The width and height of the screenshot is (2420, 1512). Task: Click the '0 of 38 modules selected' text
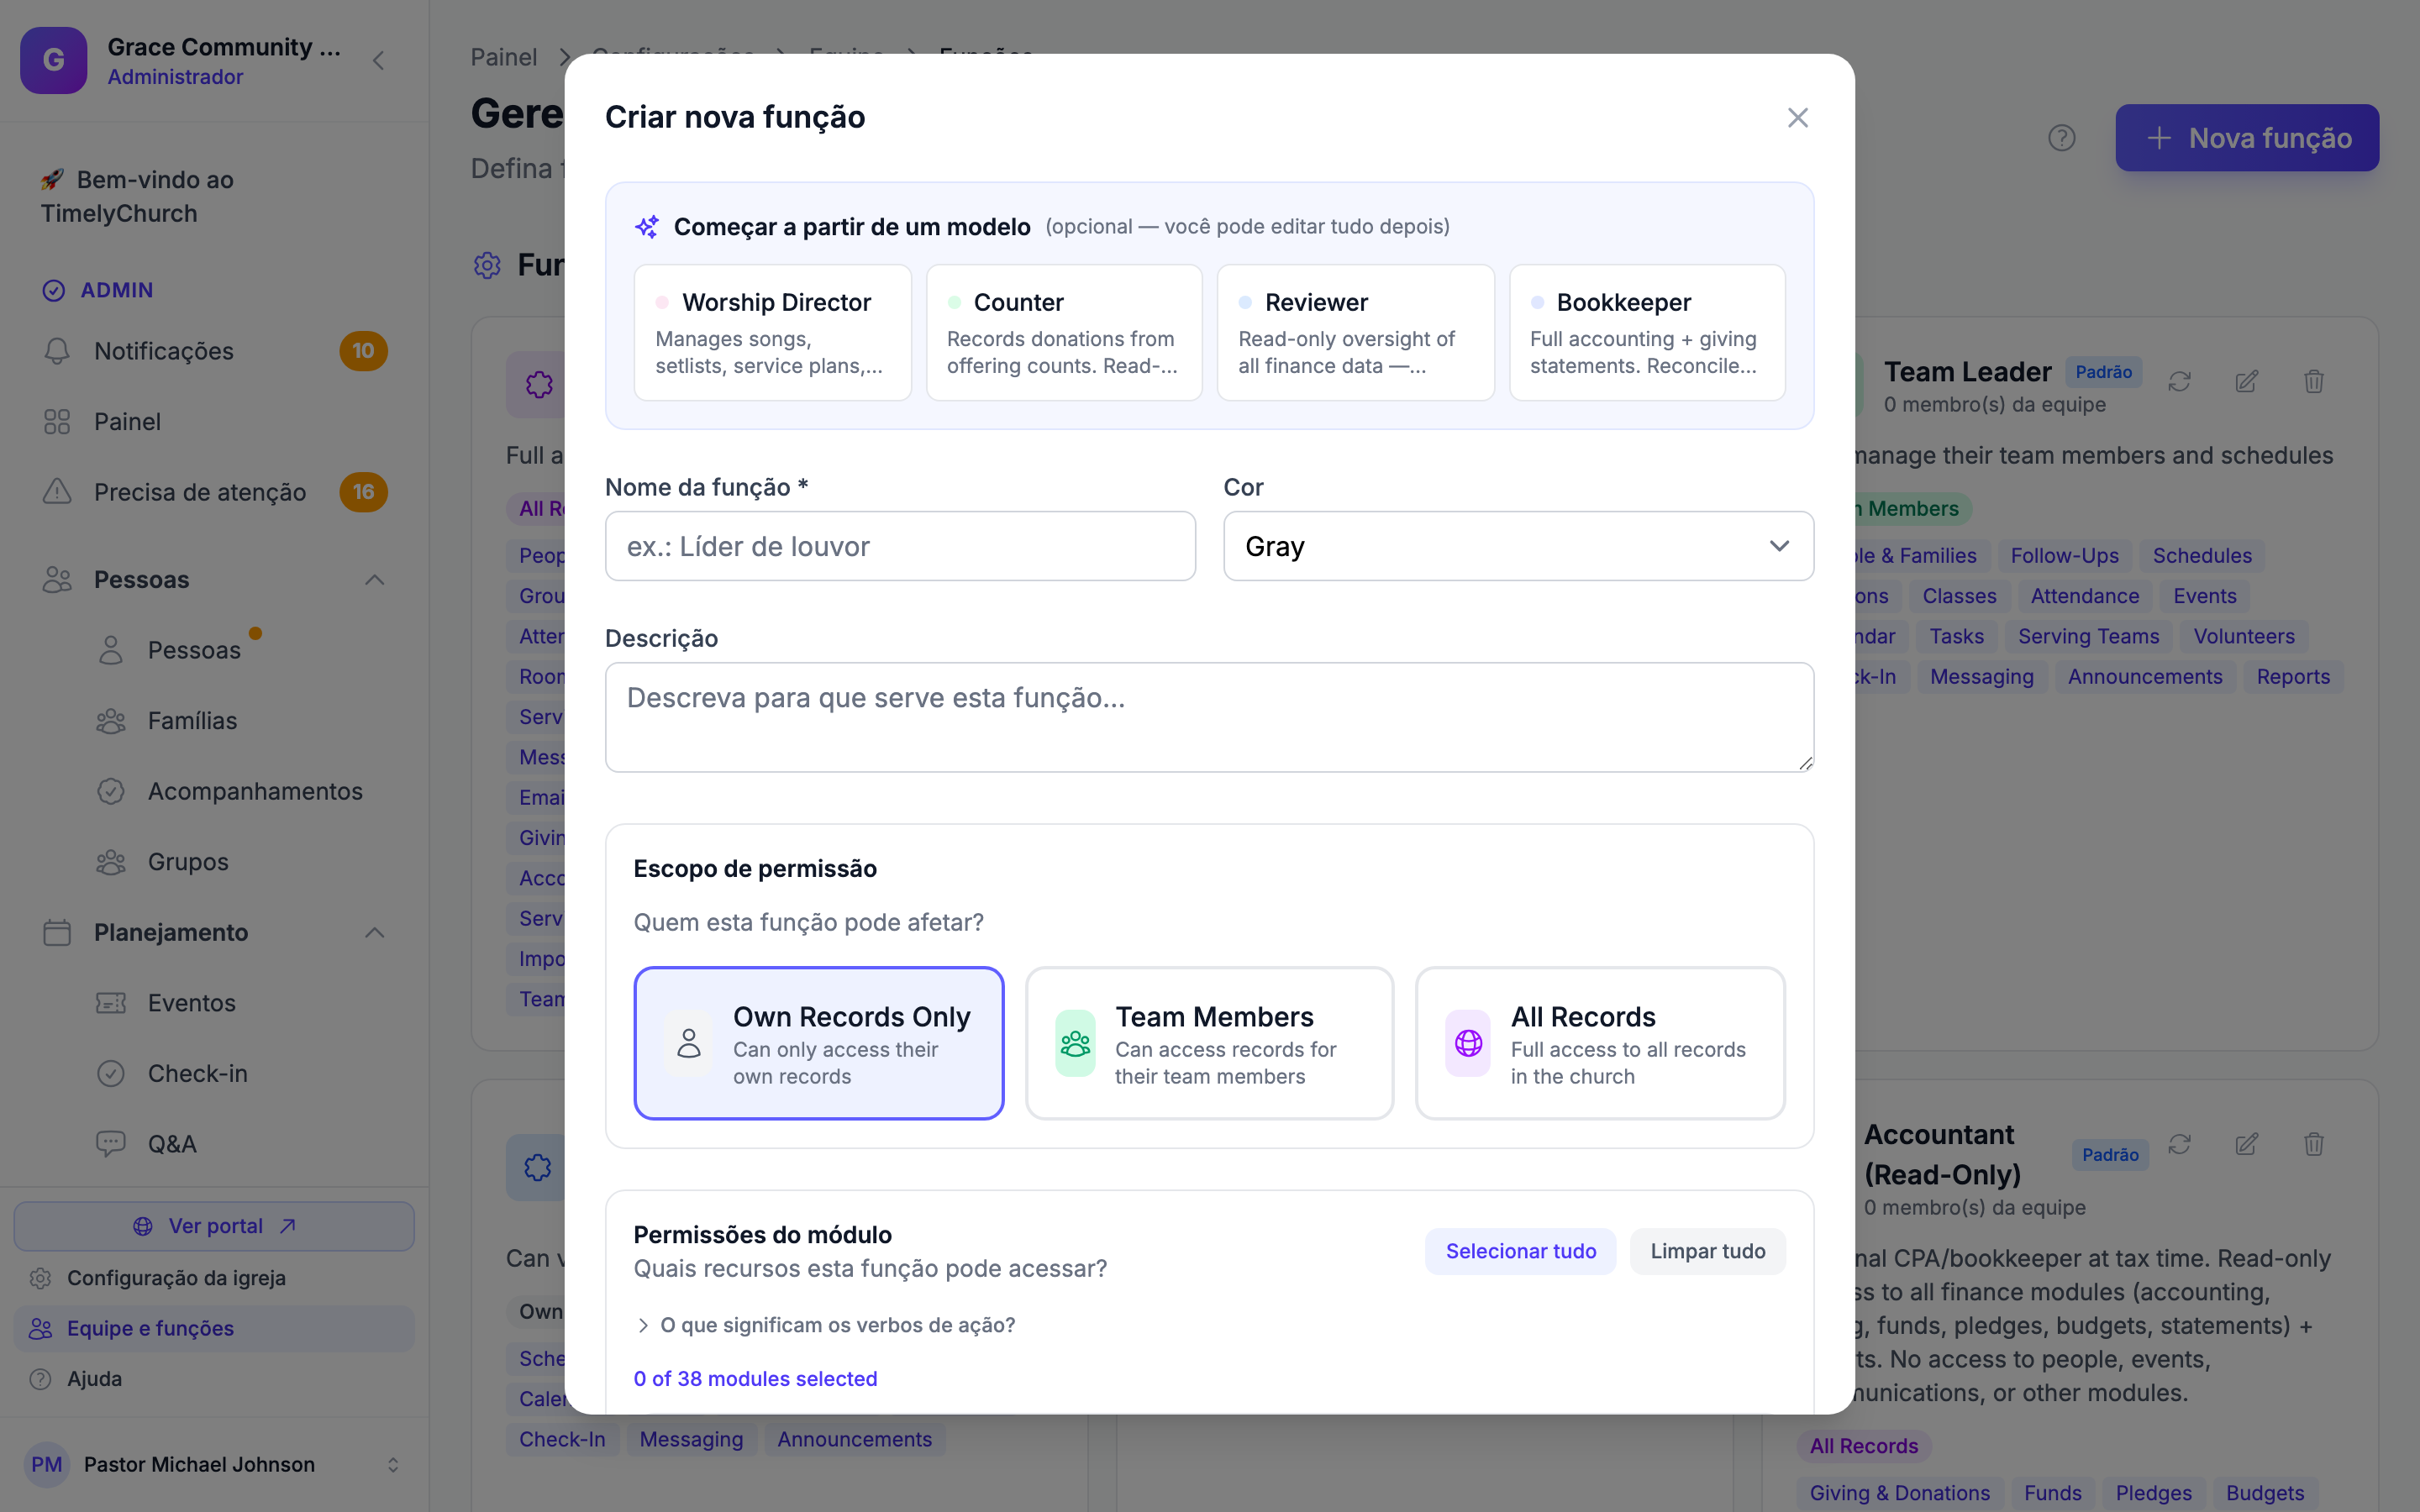point(755,1379)
